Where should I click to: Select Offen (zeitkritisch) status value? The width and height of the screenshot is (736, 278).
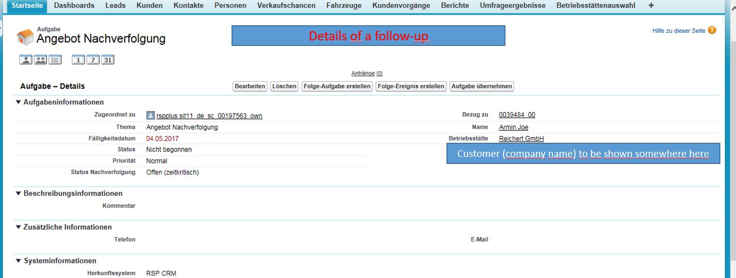(x=173, y=173)
